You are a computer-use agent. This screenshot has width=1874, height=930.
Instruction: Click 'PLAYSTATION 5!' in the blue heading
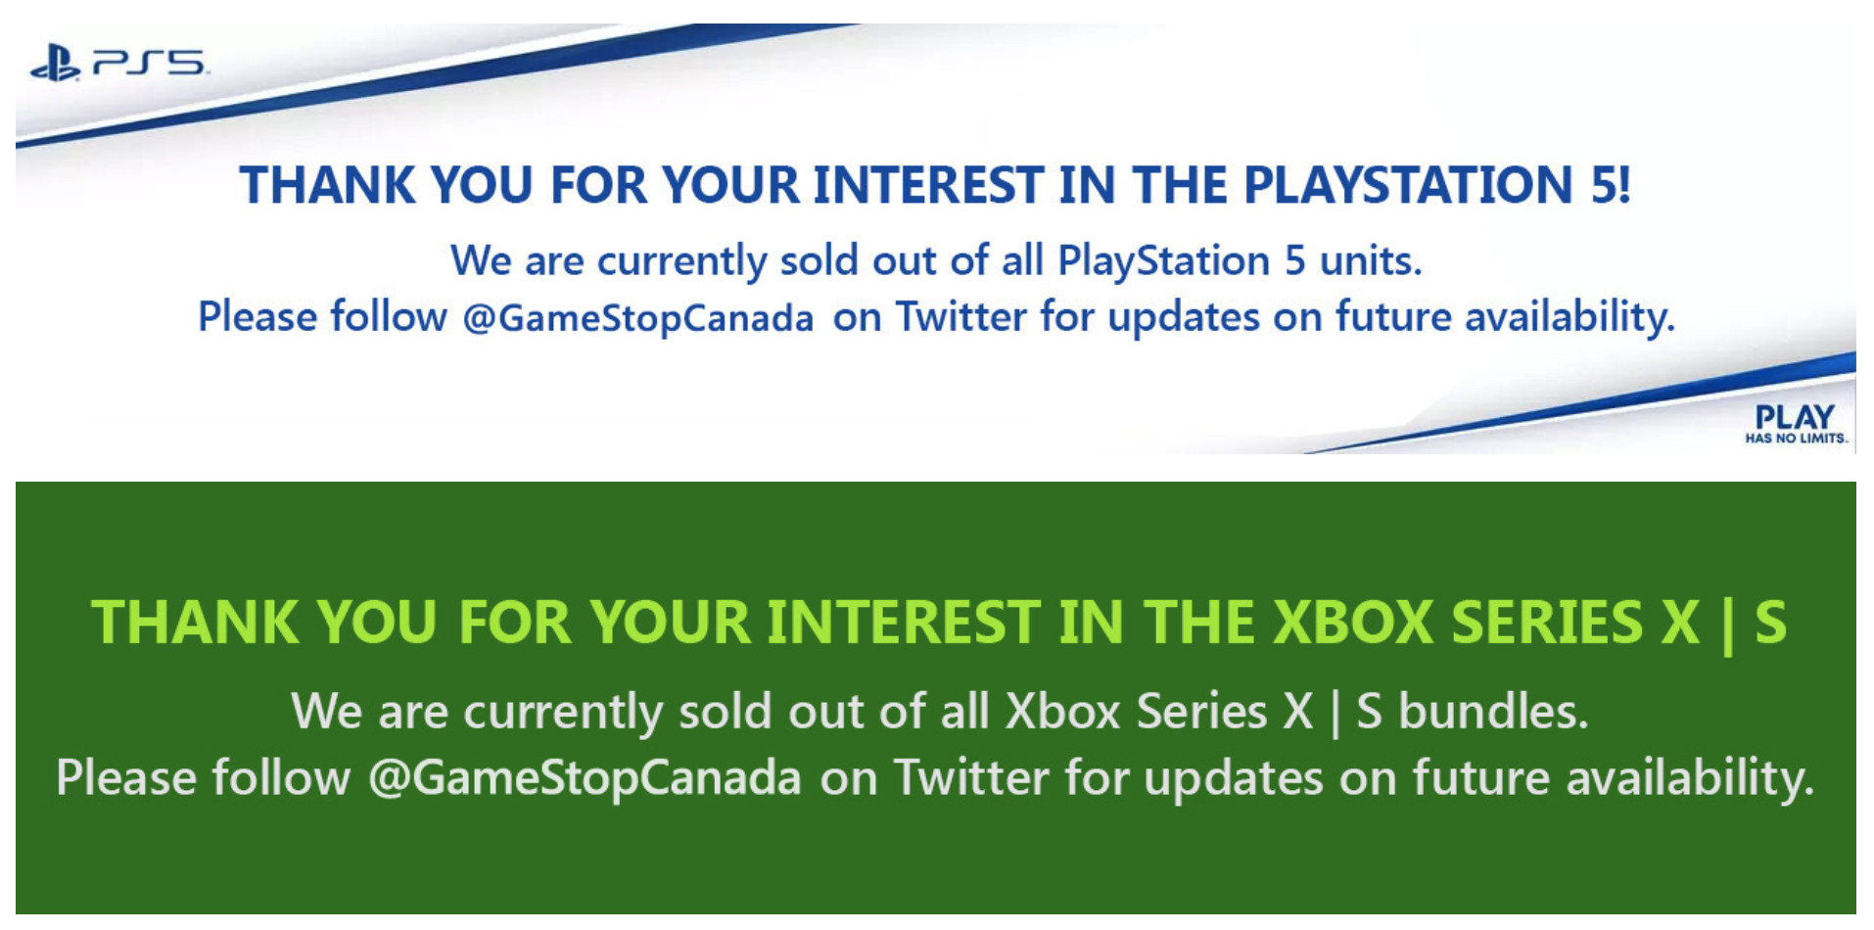point(1436,185)
